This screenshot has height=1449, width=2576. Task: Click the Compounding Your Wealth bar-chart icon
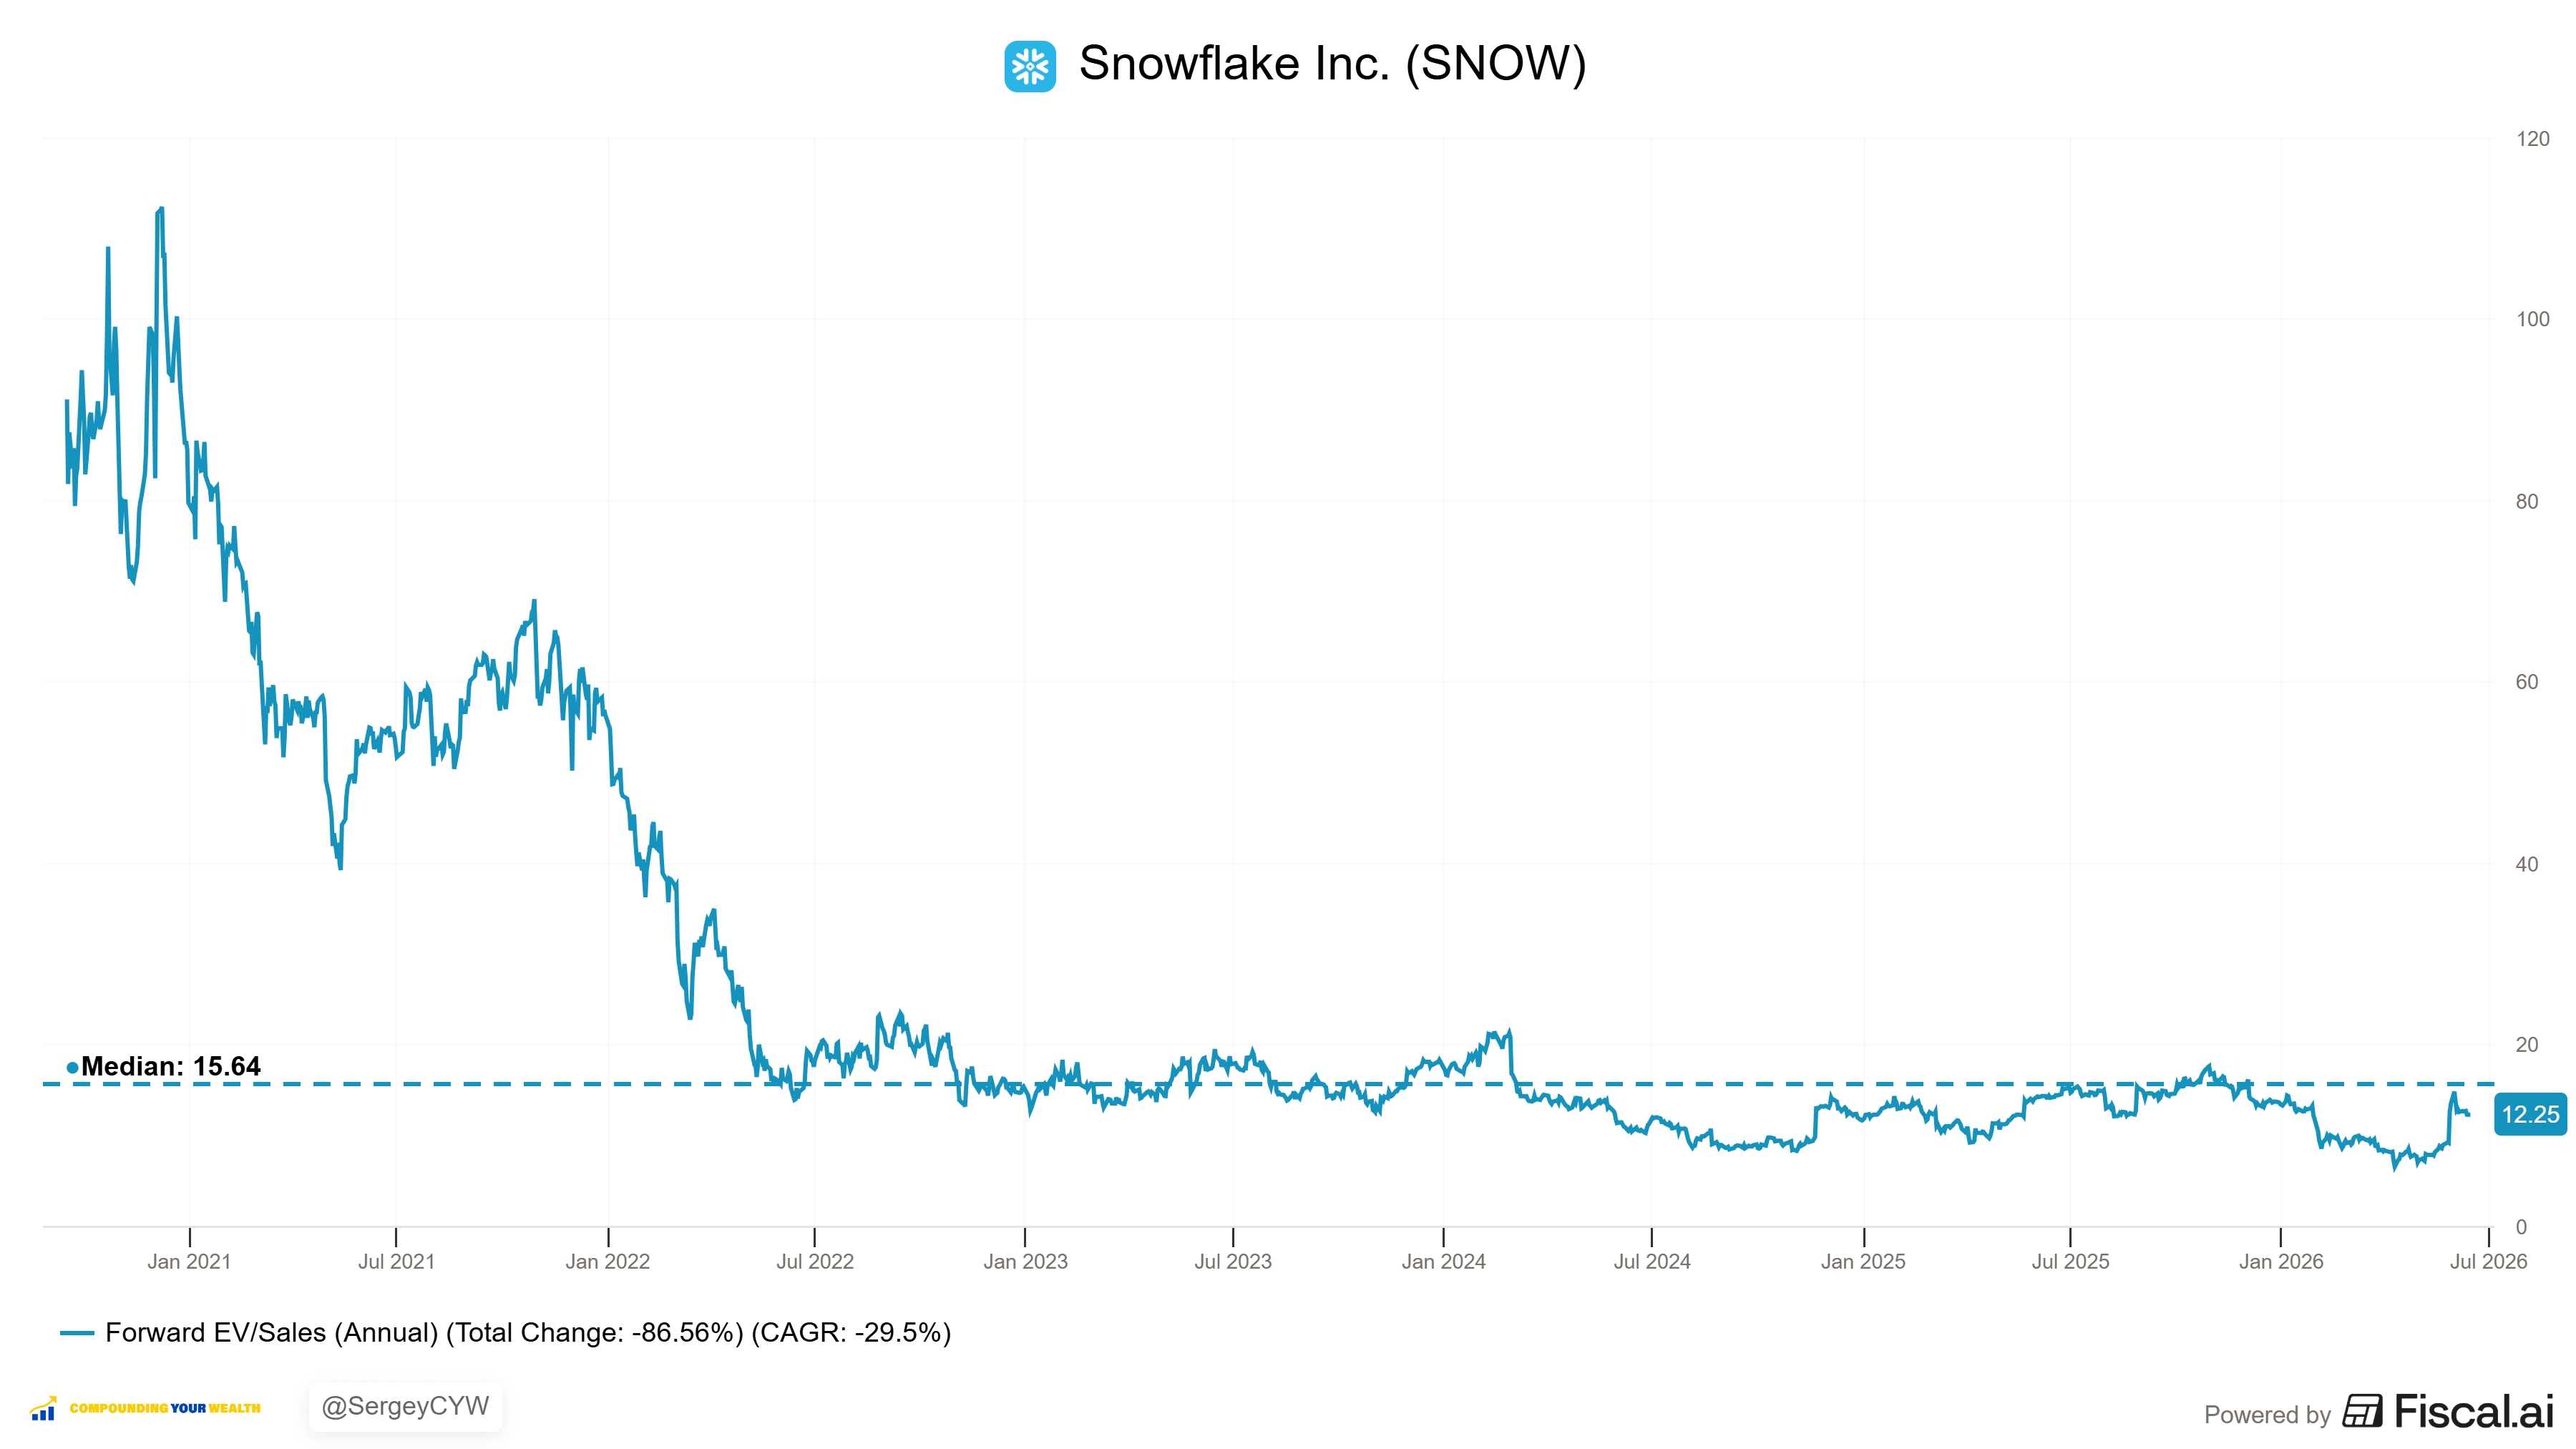43,1408
